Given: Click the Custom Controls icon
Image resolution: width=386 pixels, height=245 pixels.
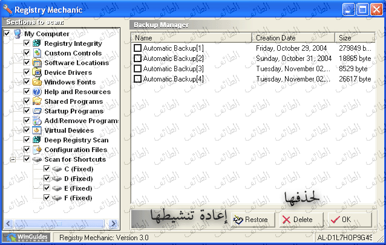Looking at the screenshot, I should tap(37, 53).
